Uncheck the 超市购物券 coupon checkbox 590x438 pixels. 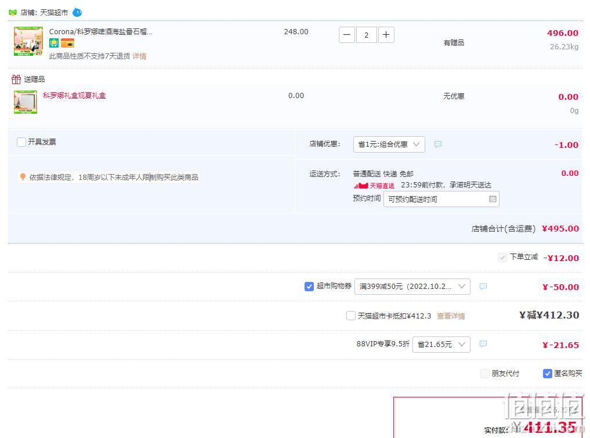pos(309,287)
